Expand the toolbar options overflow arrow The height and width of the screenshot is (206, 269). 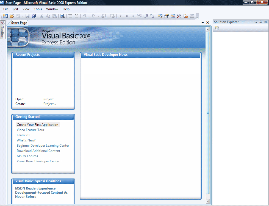click(197, 17)
